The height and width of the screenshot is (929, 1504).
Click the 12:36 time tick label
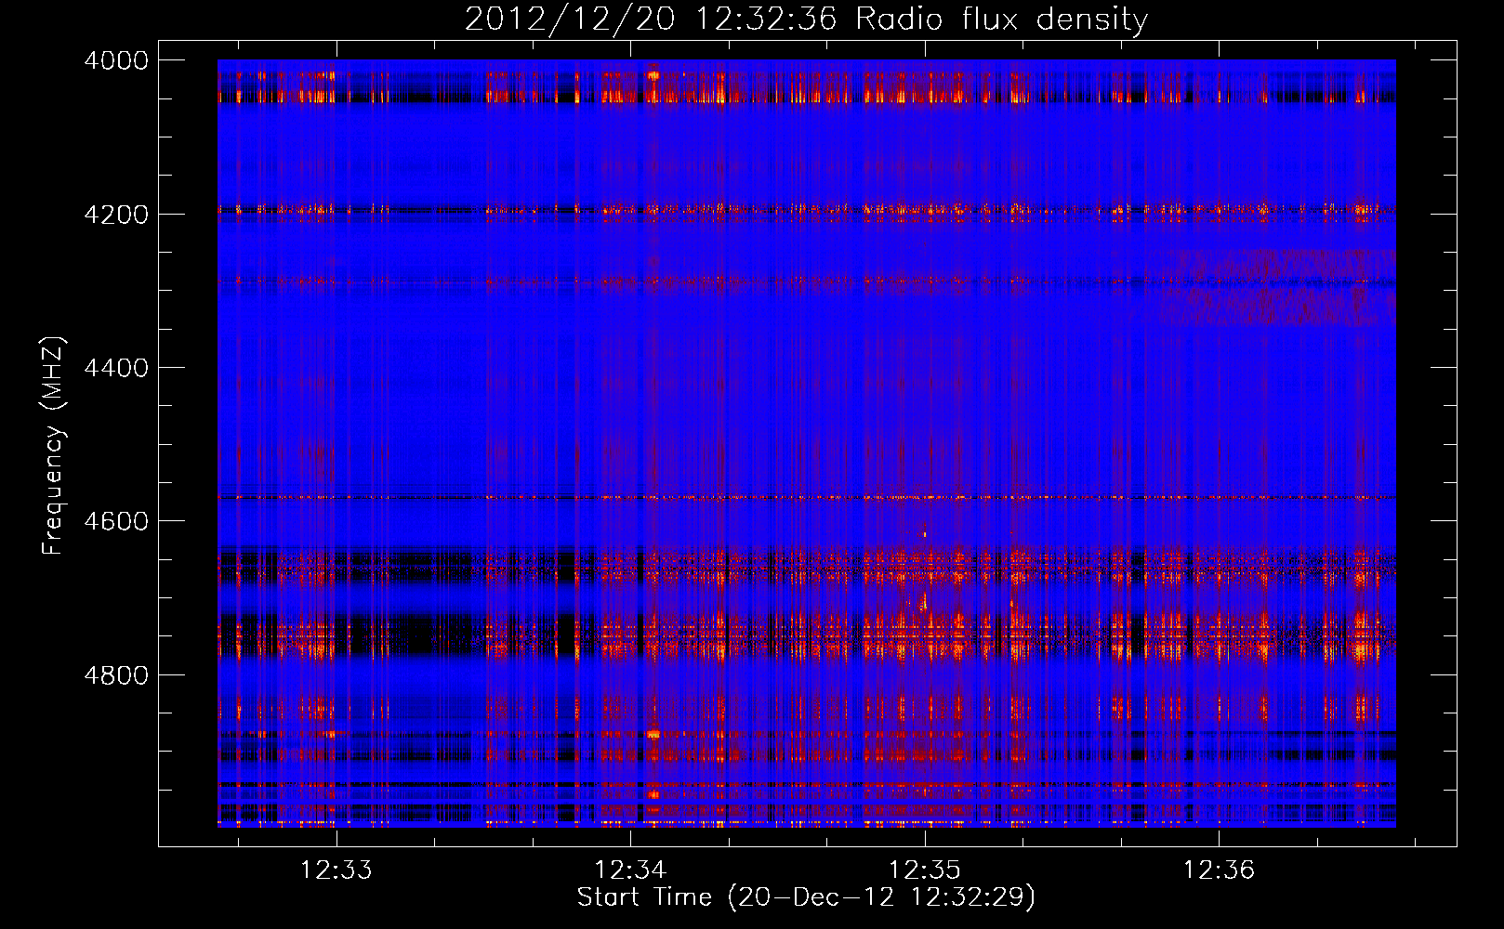click(x=1219, y=870)
